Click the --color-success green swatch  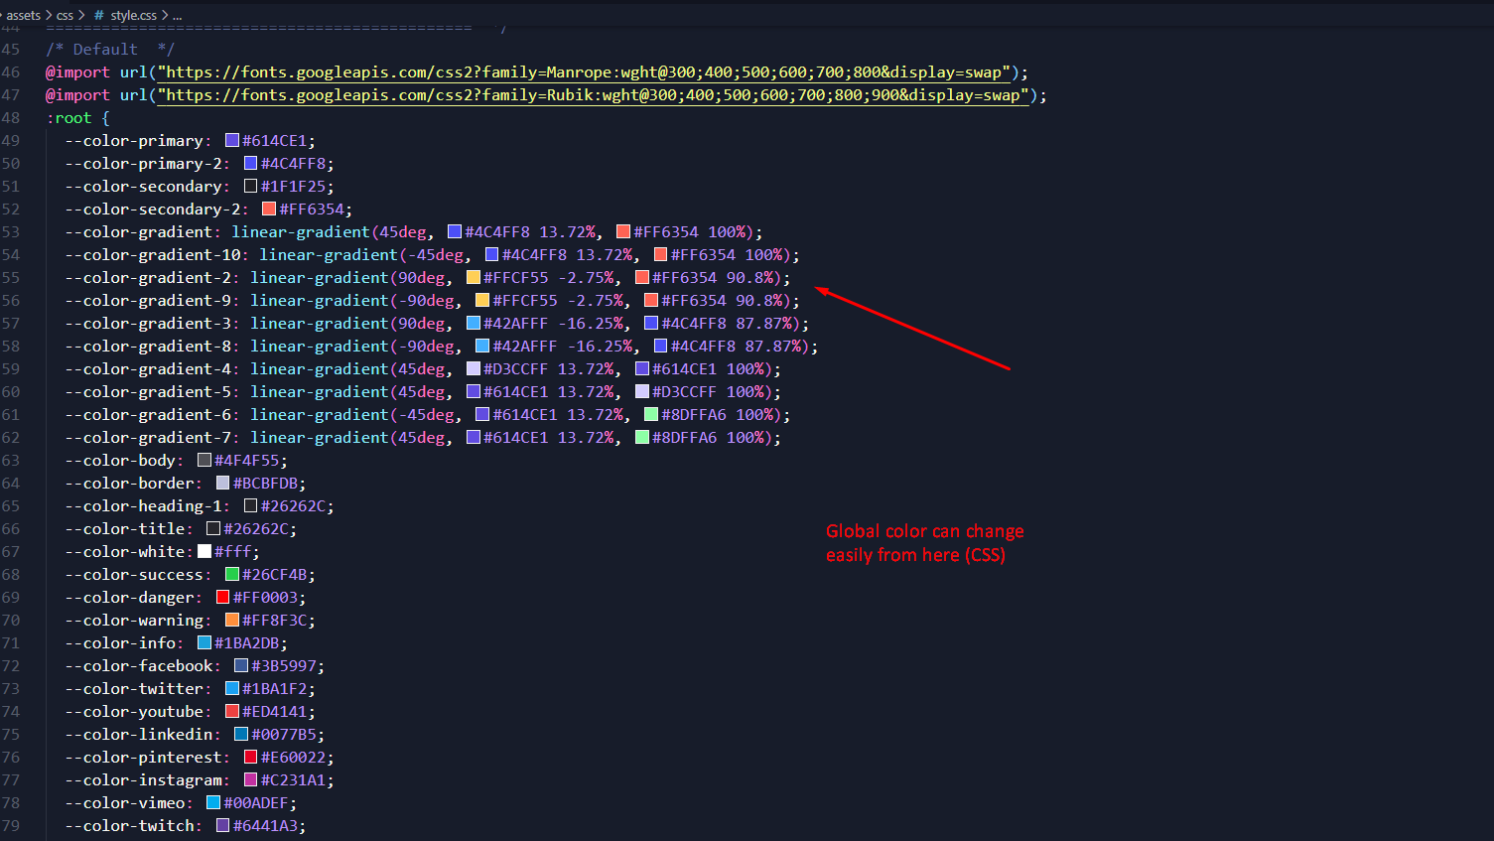pyautogui.click(x=232, y=575)
